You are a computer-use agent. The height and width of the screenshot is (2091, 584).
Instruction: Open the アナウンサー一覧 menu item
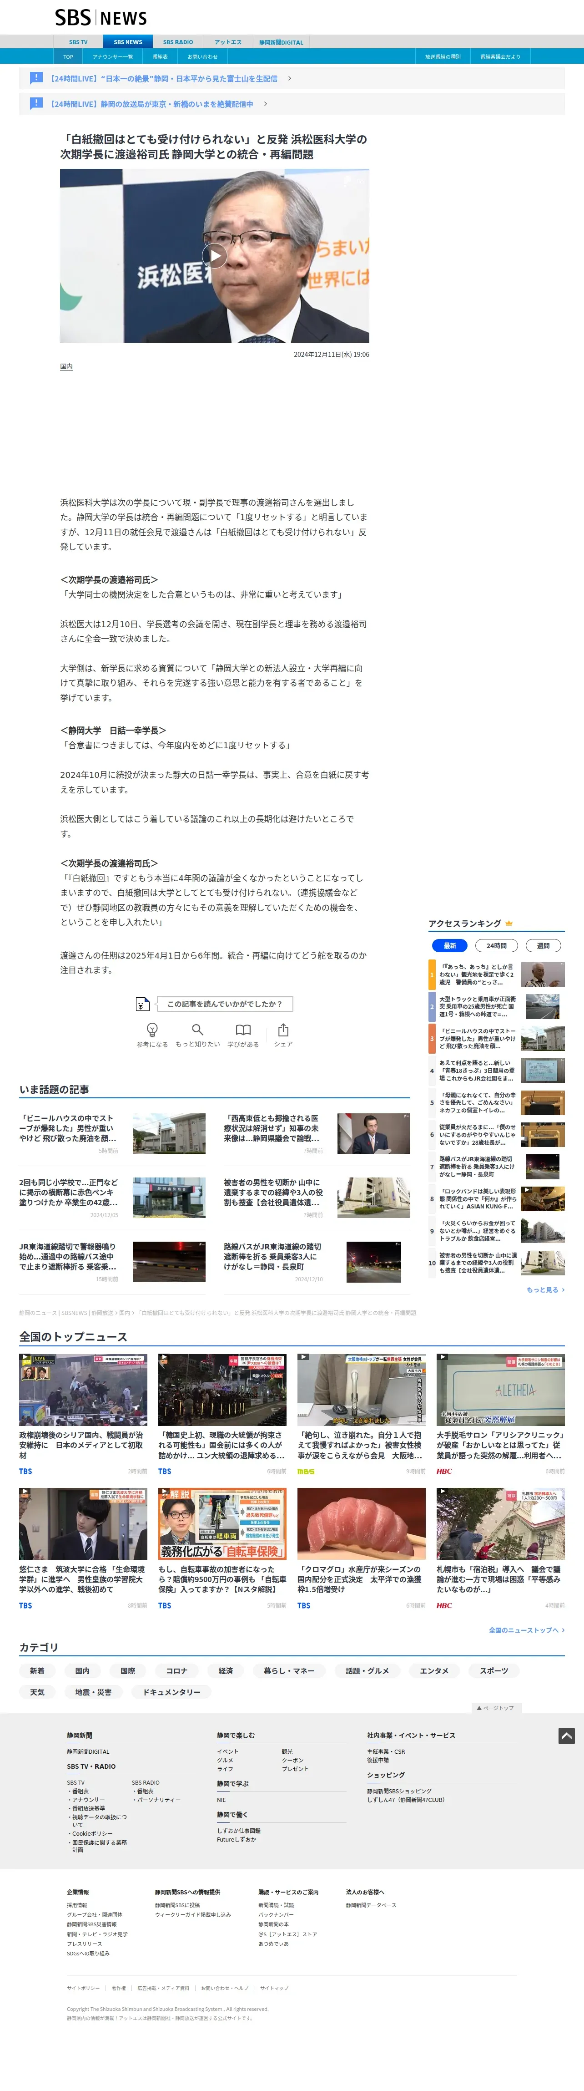[x=113, y=57]
